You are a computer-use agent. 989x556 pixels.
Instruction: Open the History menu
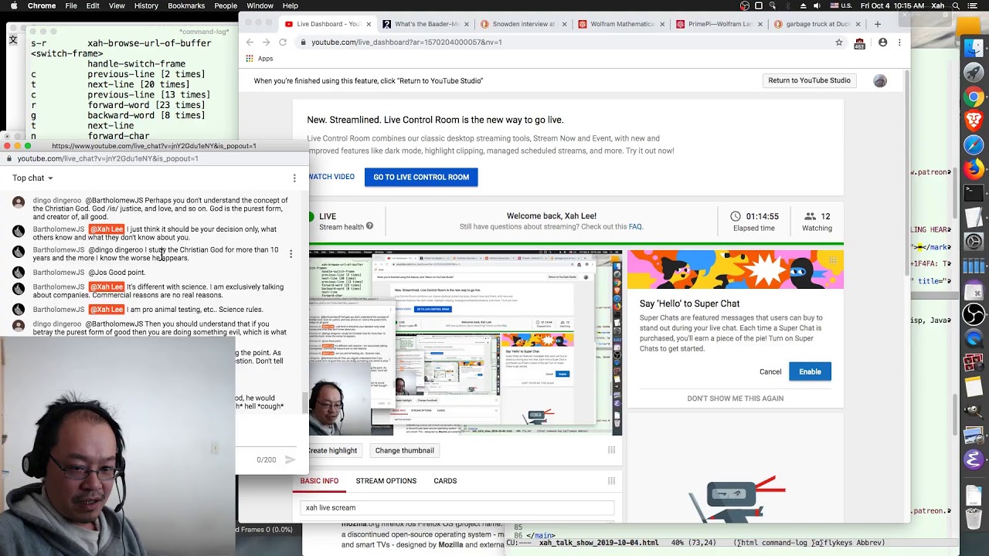[146, 5]
